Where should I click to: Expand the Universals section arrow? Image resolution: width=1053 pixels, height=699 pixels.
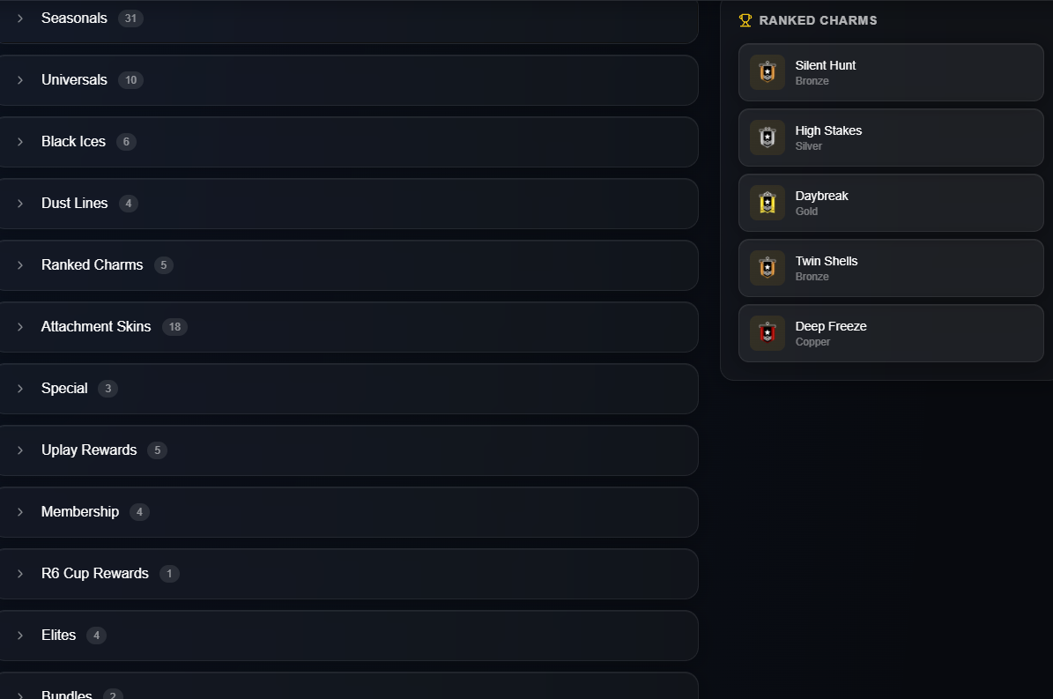coord(20,80)
